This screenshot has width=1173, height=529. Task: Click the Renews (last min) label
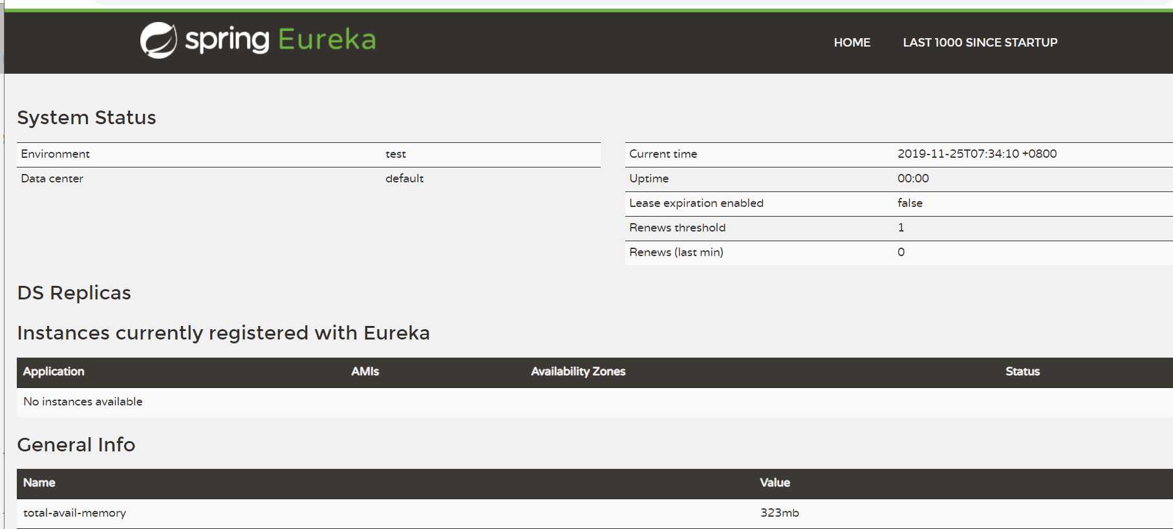[676, 252]
